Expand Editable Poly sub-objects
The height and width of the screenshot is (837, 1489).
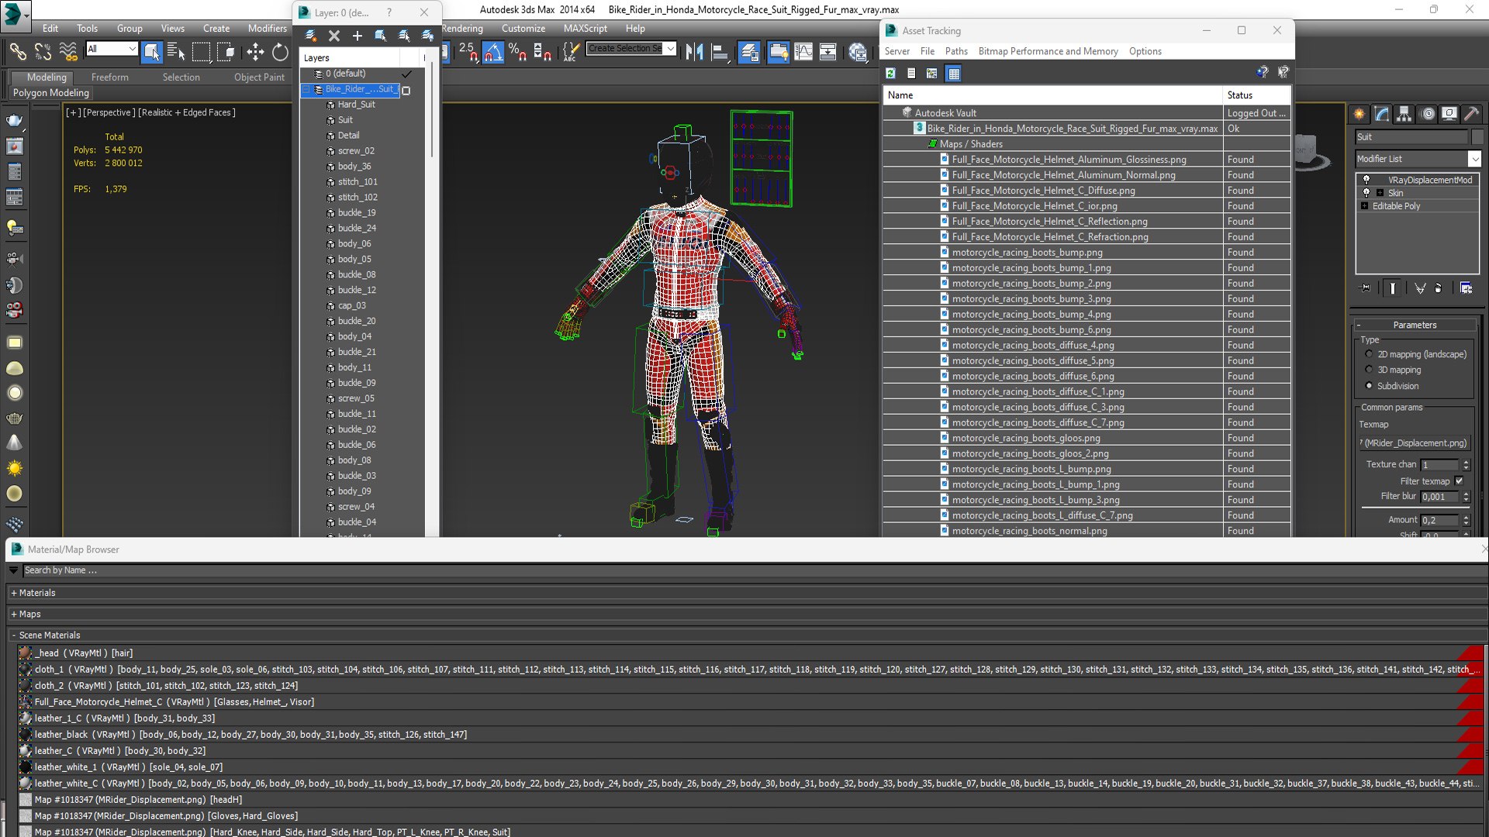[1365, 206]
